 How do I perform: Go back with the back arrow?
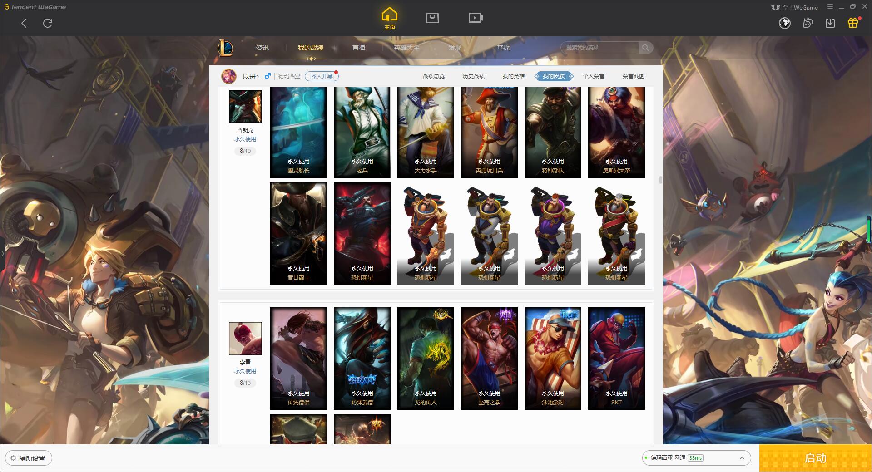(x=24, y=23)
